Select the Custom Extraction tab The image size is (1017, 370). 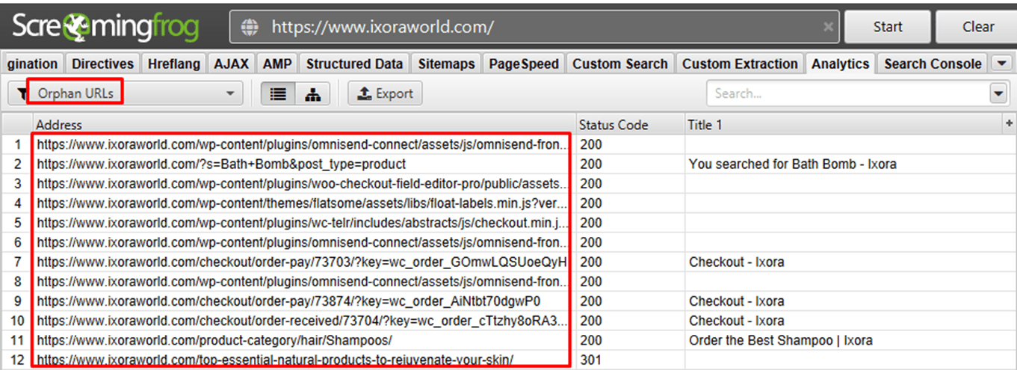740,64
